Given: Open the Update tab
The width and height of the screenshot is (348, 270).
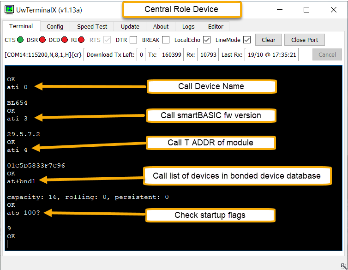Looking at the screenshot, I should click(x=130, y=27).
